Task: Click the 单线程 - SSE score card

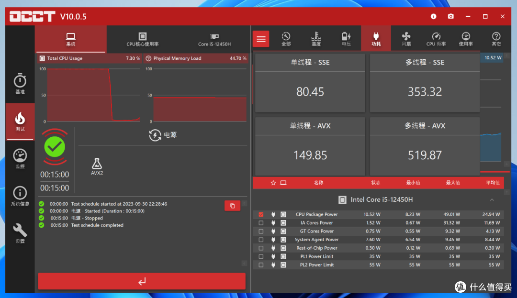Action: 310,83
